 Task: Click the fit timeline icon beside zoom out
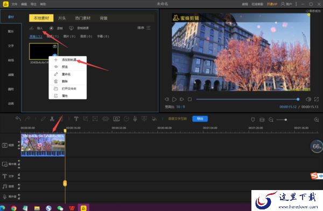[x=262, y=120]
